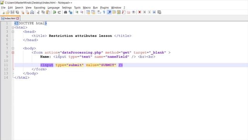
Task: Toggle Word Wrap toolbar icon
Action: pos(99,12)
